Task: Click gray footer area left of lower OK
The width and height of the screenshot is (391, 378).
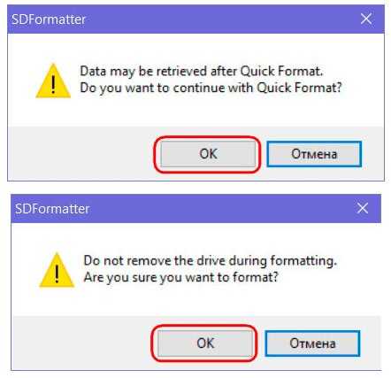Action: 81,343
